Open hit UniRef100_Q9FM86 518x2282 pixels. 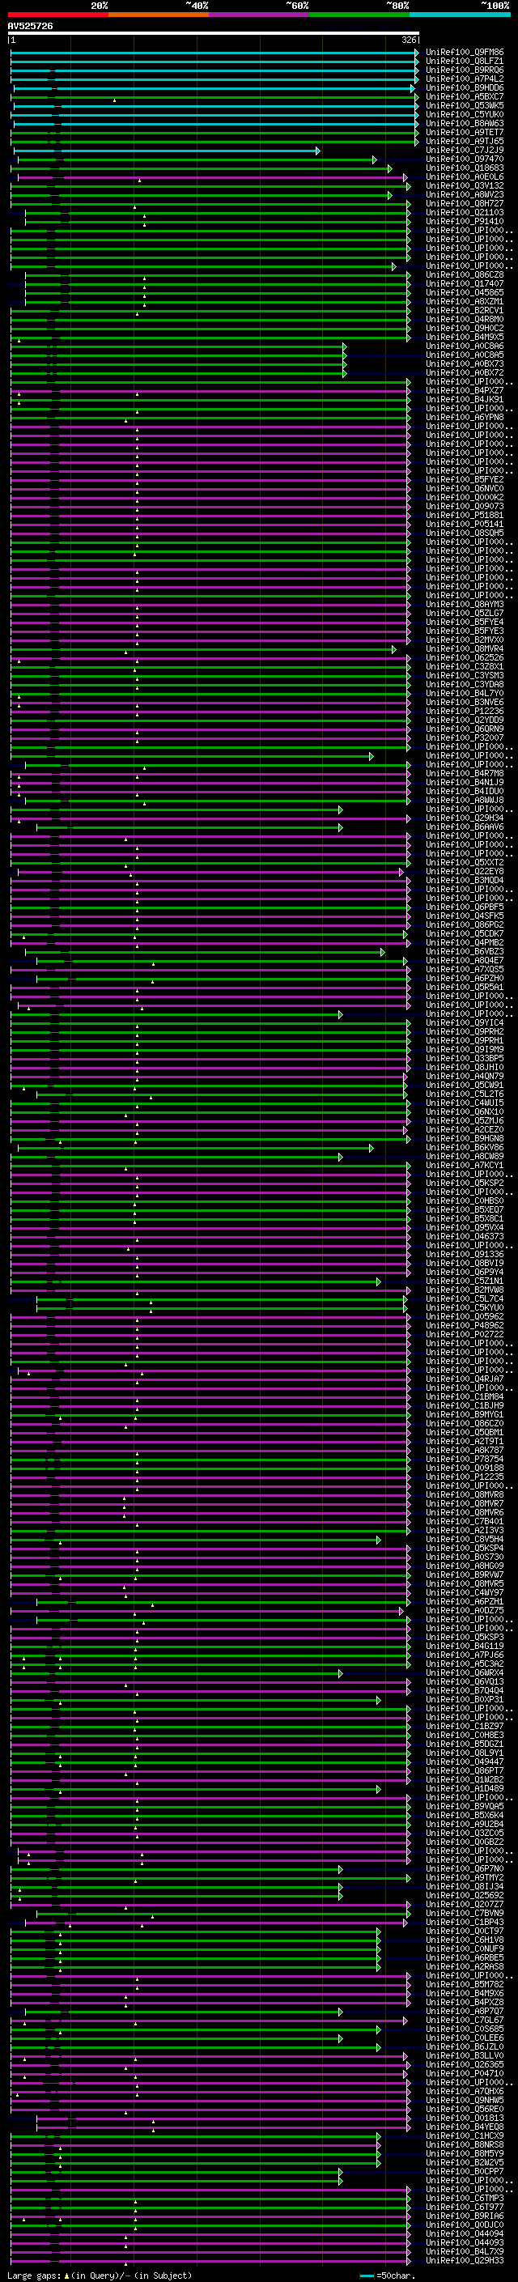[x=464, y=53]
